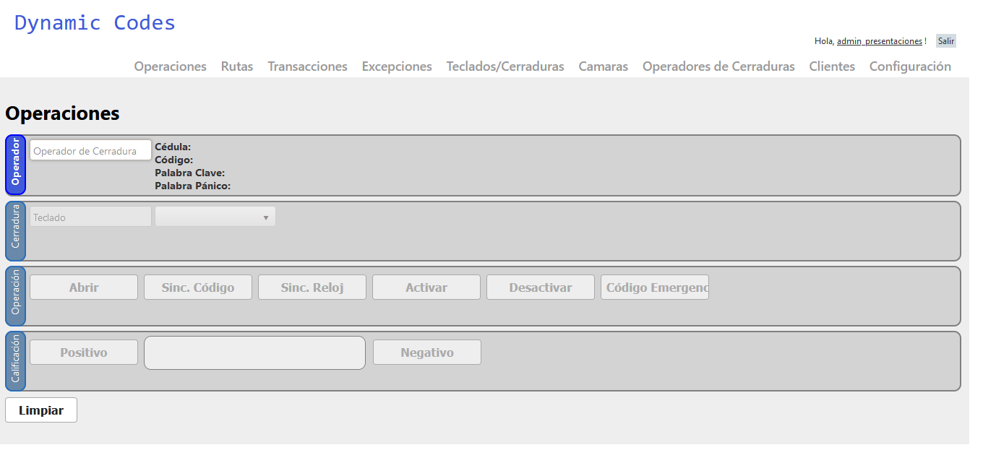Focus the Operador de Cerradura field
The height and width of the screenshot is (450, 983).
[x=90, y=150]
